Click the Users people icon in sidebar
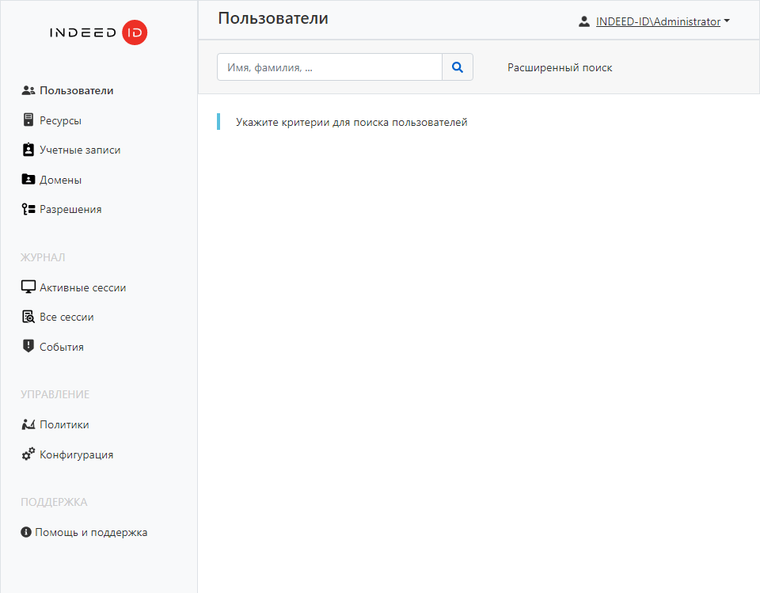Image resolution: width=760 pixels, height=593 pixels. click(x=28, y=91)
